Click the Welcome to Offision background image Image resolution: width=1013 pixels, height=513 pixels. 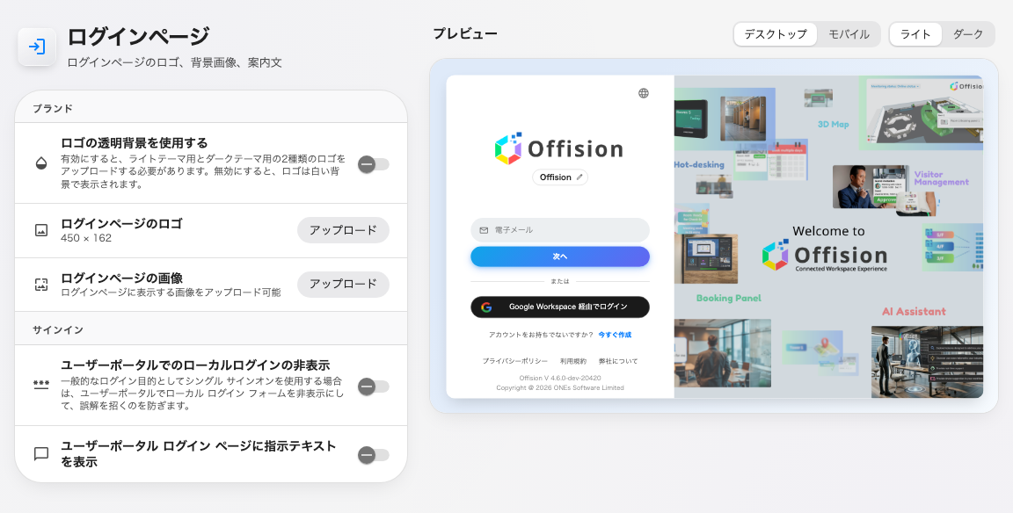[829, 237]
